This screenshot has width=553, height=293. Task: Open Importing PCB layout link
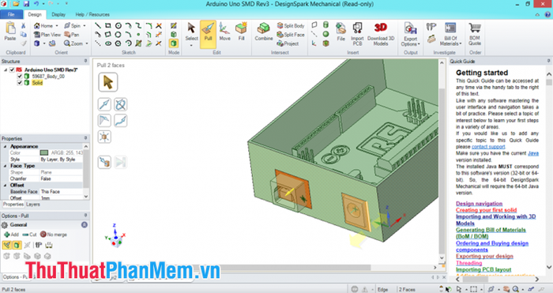(x=483, y=270)
